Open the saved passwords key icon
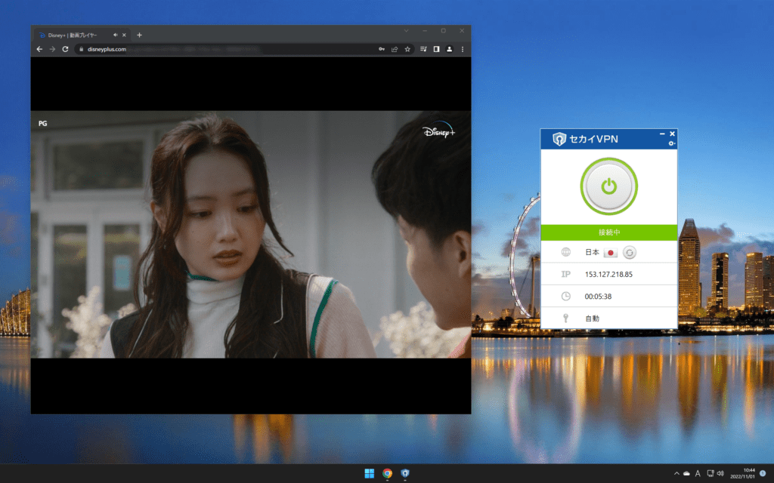This screenshot has height=483, width=774. 382,49
